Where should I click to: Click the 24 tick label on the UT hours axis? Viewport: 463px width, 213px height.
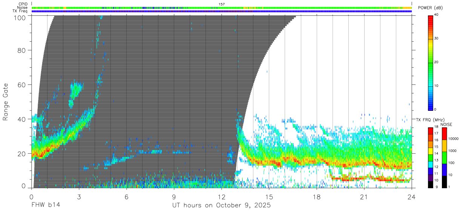coord(412,197)
